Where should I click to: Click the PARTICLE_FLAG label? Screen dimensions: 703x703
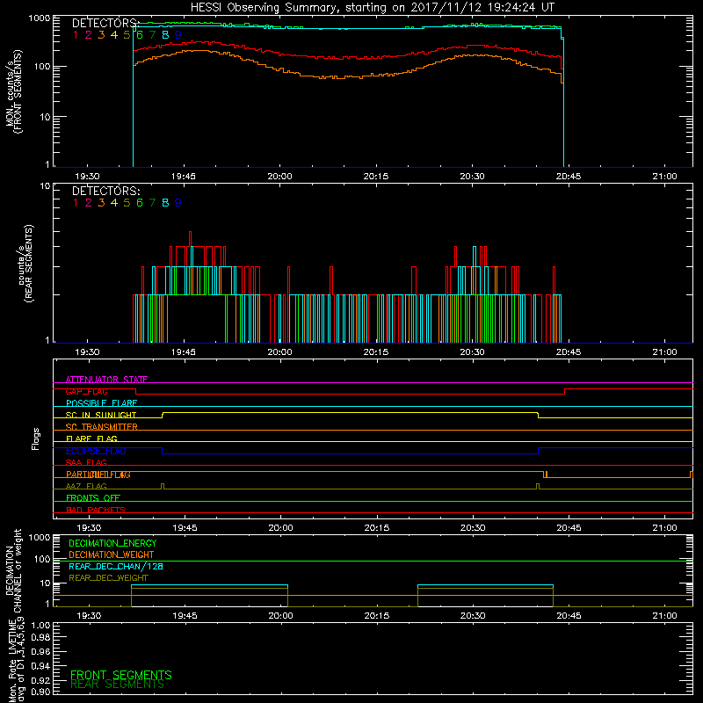(98, 475)
